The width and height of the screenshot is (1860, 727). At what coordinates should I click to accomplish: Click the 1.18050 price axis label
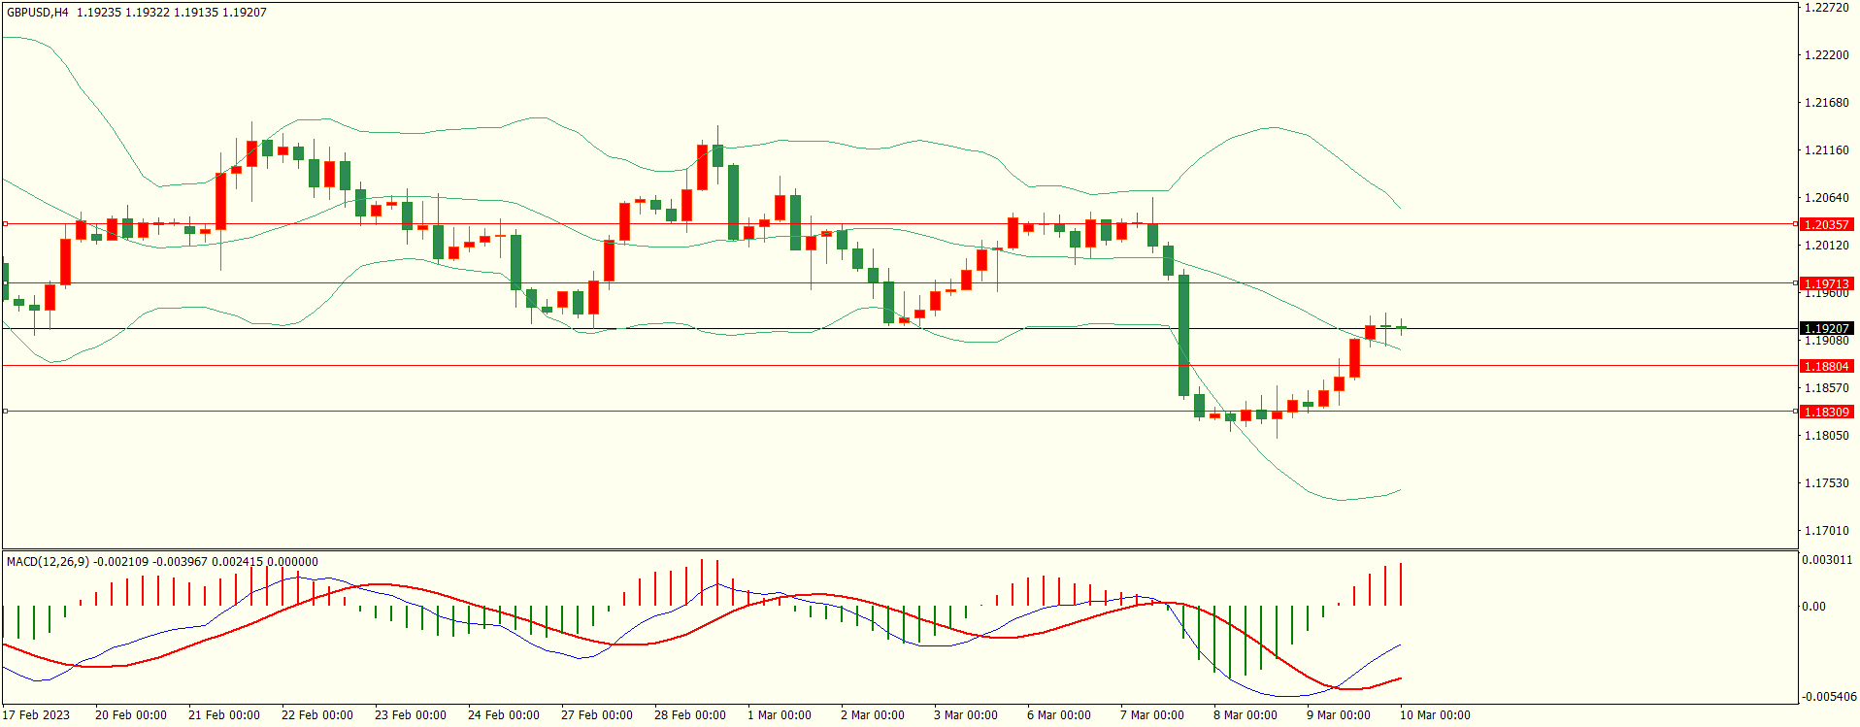coord(1826,436)
